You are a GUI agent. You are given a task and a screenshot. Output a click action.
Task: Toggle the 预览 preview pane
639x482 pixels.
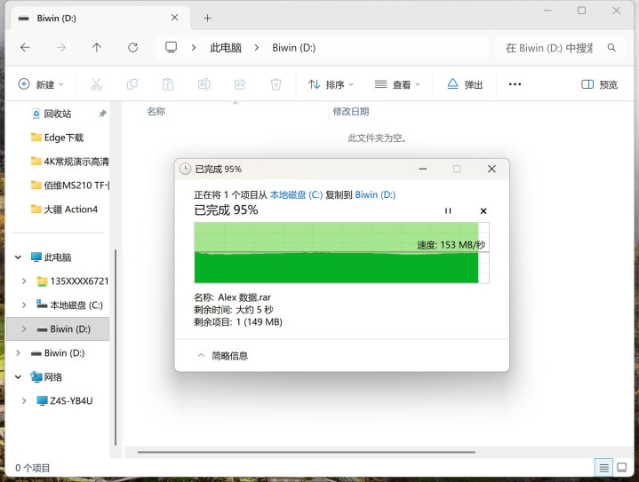tap(599, 84)
